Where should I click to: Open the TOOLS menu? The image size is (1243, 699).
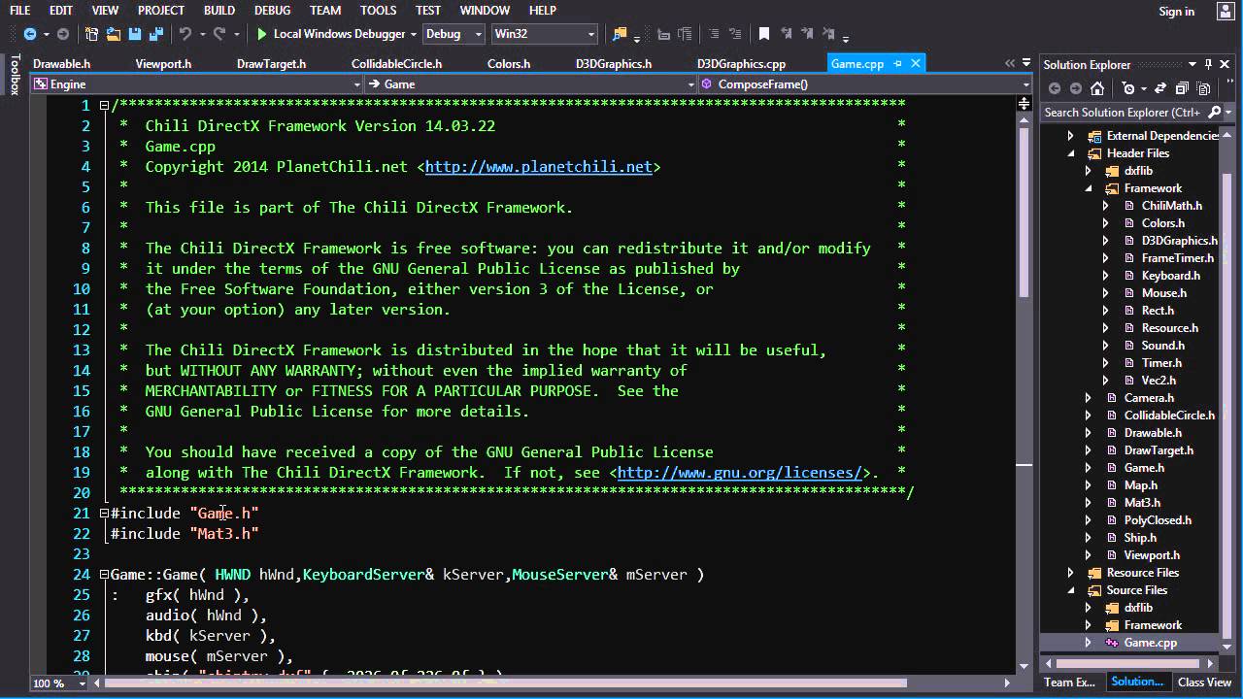(x=378, y=11)
